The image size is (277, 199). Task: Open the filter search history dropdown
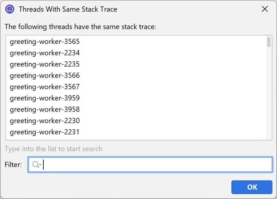[x=40, y=165]
